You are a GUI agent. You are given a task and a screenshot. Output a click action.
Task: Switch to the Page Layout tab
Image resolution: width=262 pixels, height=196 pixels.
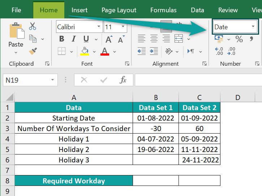click(119, 10)
